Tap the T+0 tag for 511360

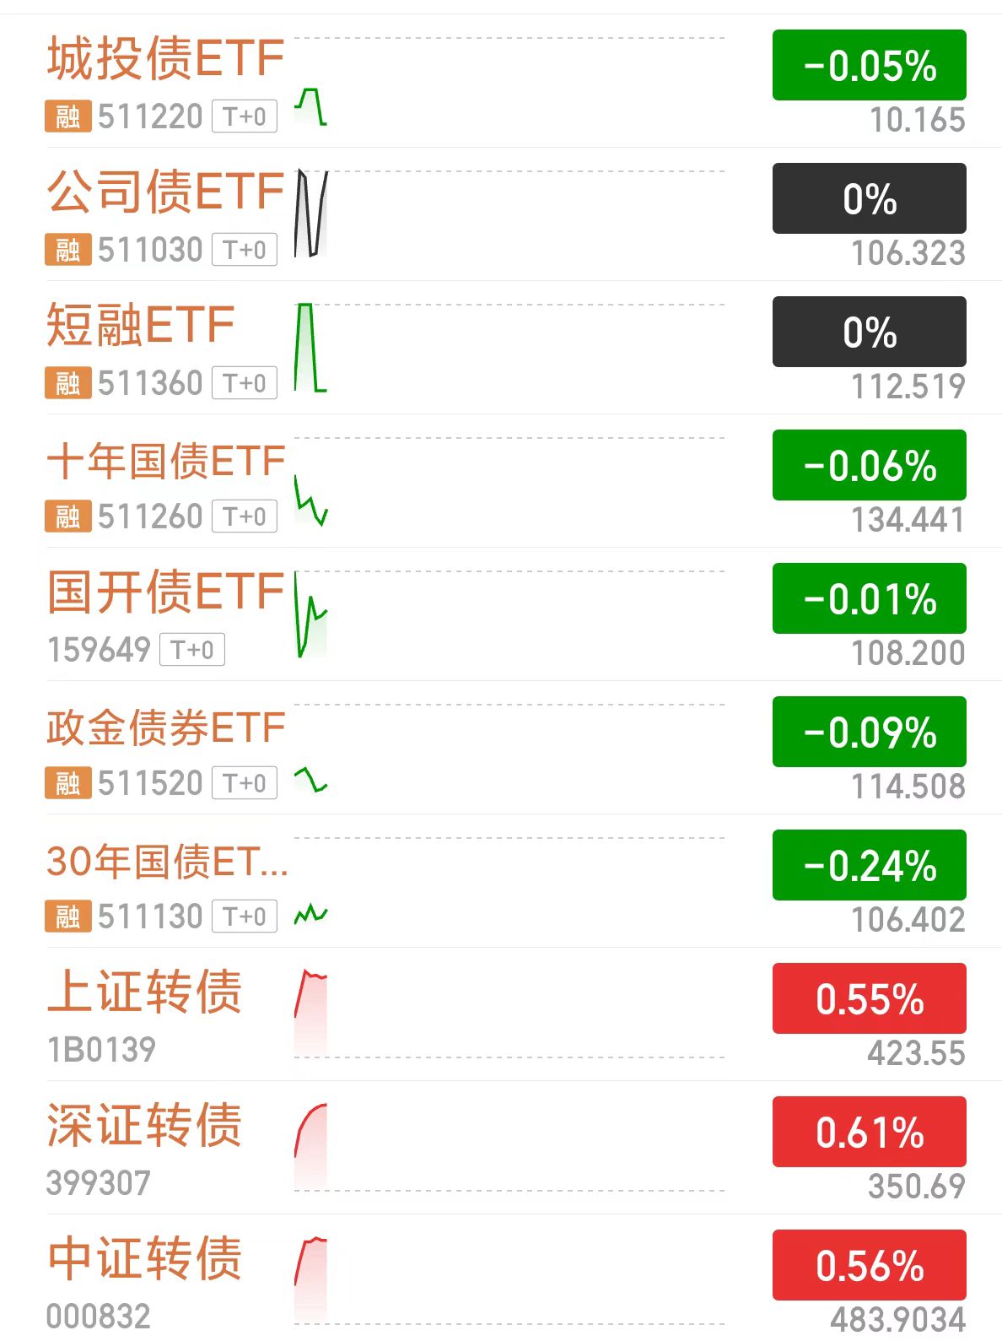click(245, 383)
